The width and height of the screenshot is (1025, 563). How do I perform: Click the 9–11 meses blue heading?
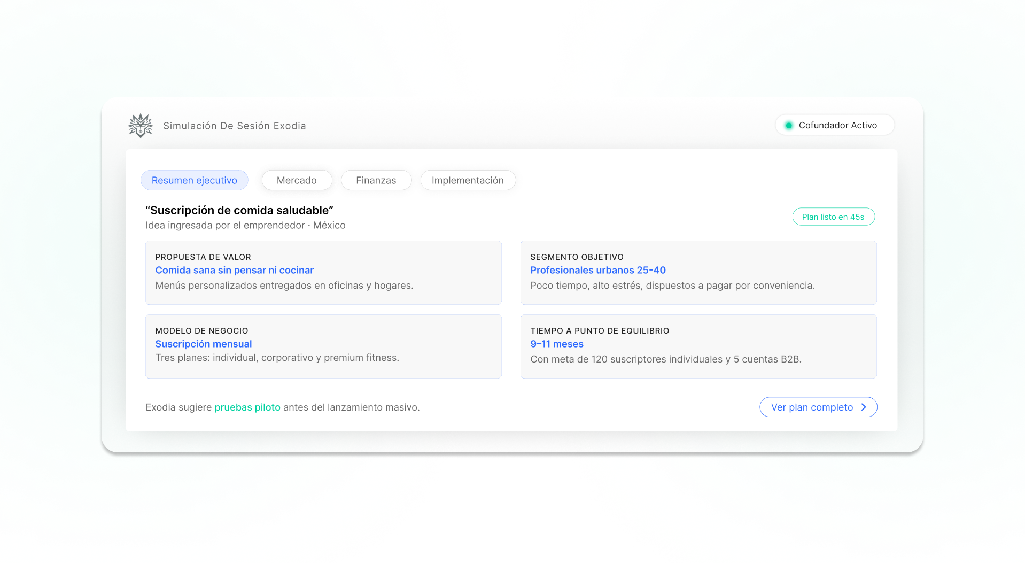coord(556,344)
